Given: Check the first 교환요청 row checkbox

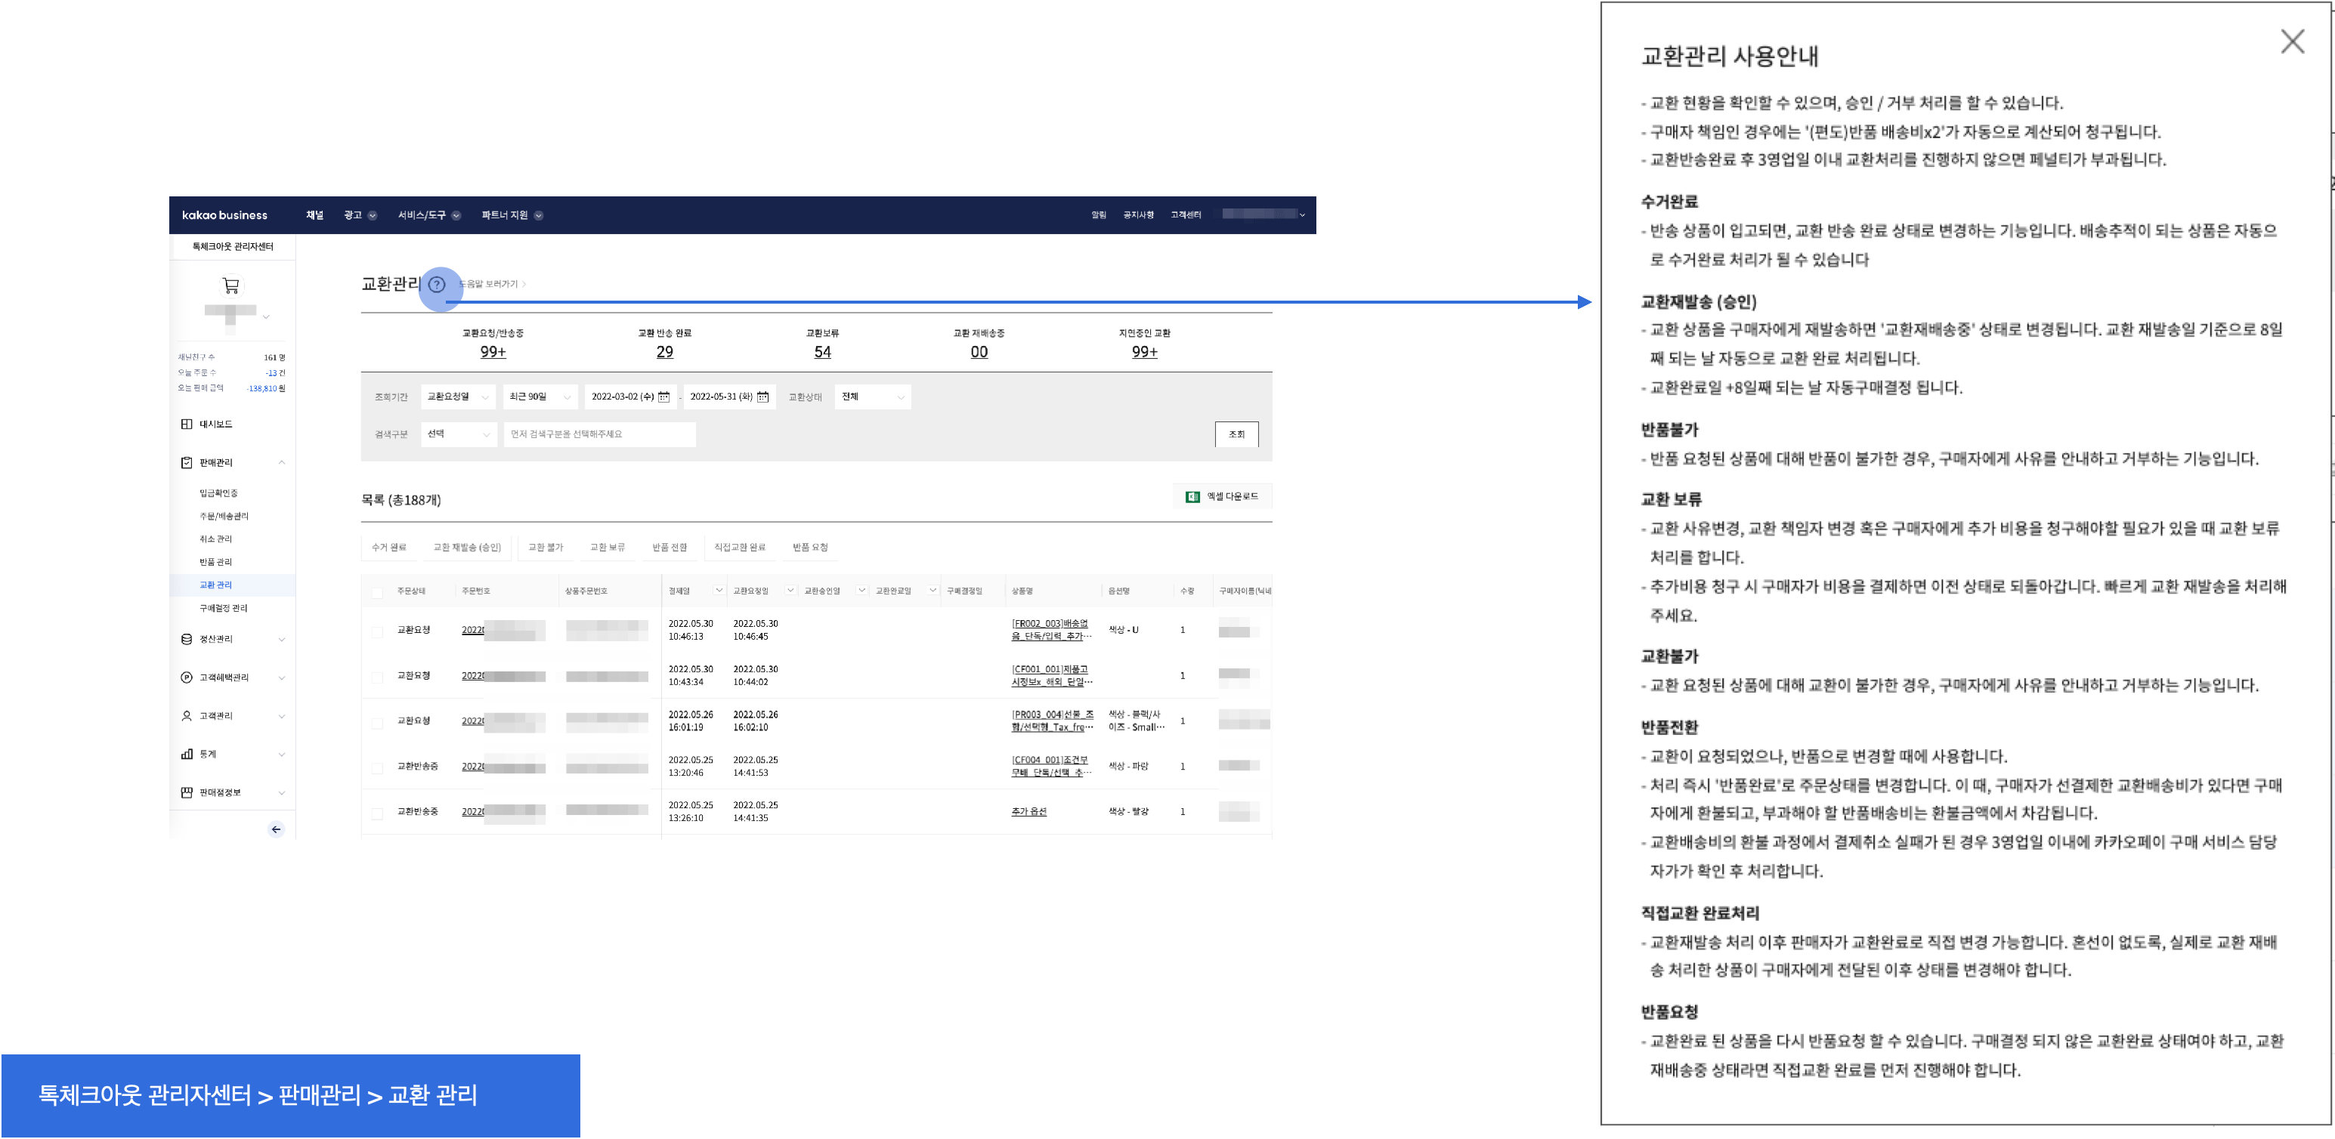Looking at the screenshot, I should (x=377, y=631).
